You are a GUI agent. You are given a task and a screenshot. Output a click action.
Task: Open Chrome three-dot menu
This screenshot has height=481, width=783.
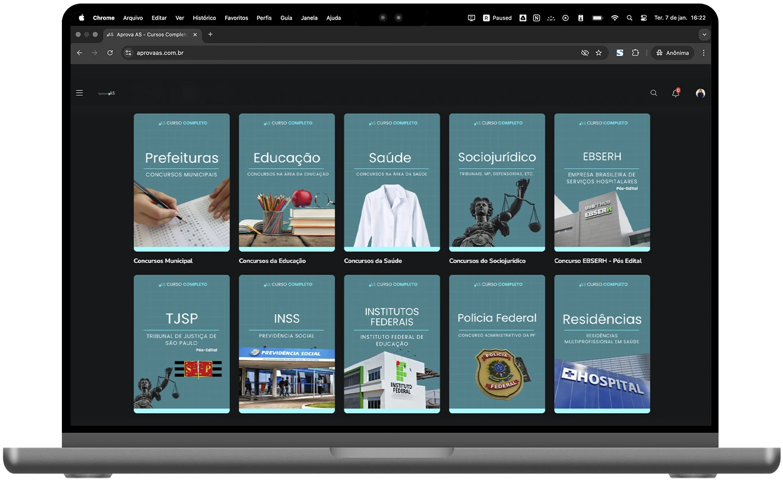coord(704,53)
